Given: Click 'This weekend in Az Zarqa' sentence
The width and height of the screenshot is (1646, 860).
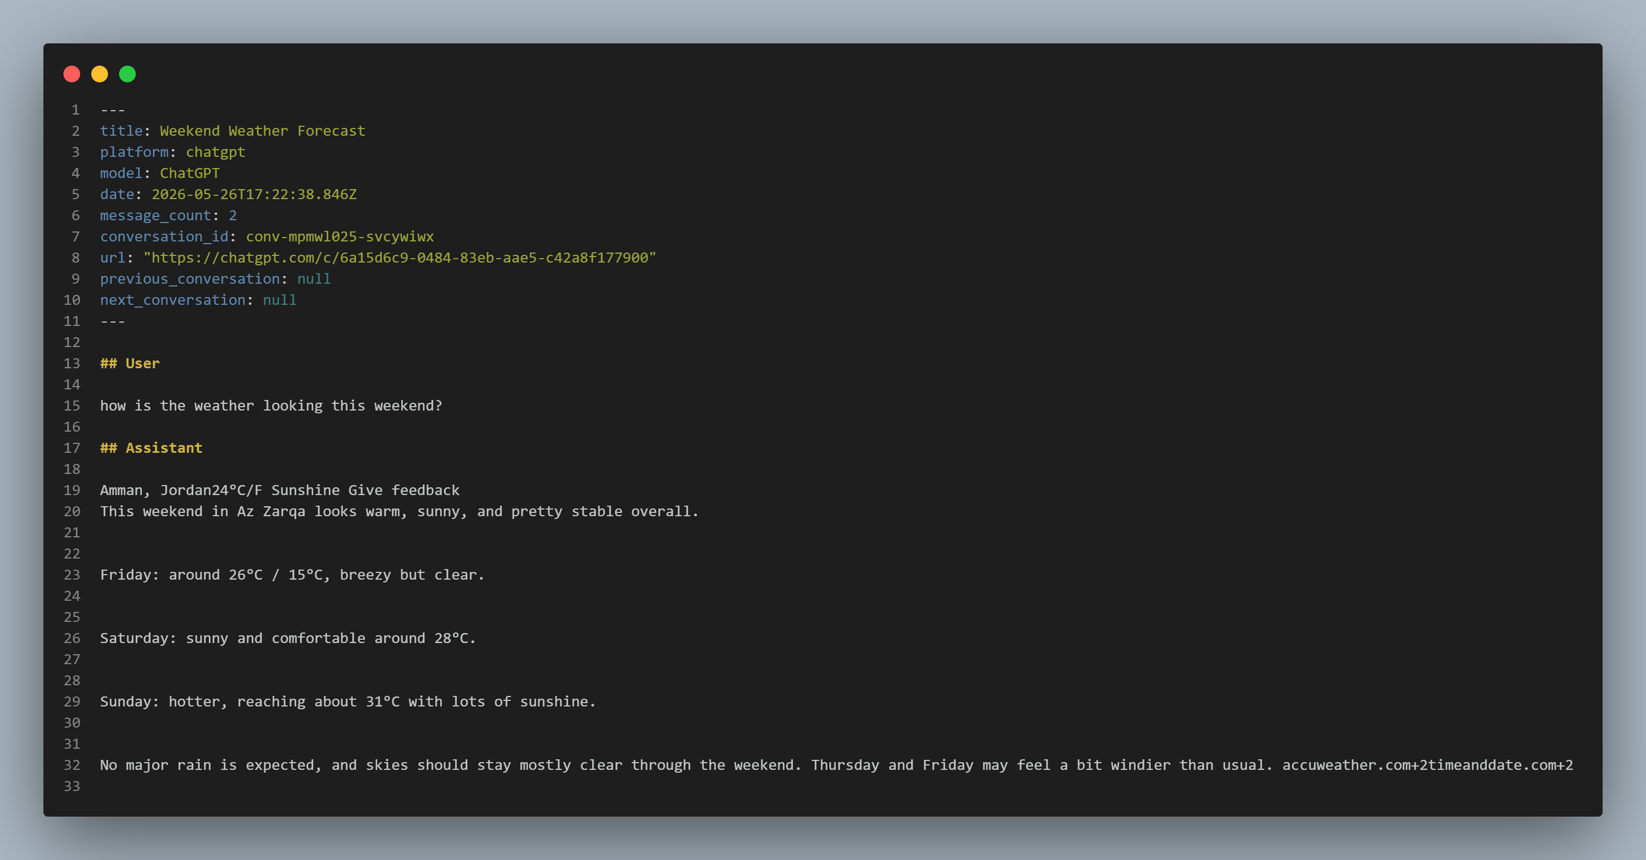Looking at the screenshot, I should tap(400, 511).
